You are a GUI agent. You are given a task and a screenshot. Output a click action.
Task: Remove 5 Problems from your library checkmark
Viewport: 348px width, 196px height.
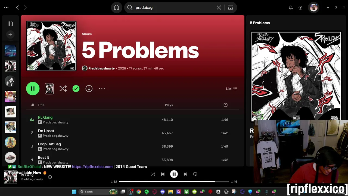(x=76, y=88)
